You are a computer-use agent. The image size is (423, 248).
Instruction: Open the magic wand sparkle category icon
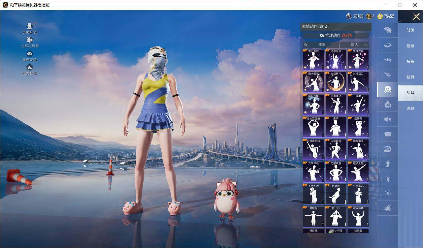[x=388, y=193]
